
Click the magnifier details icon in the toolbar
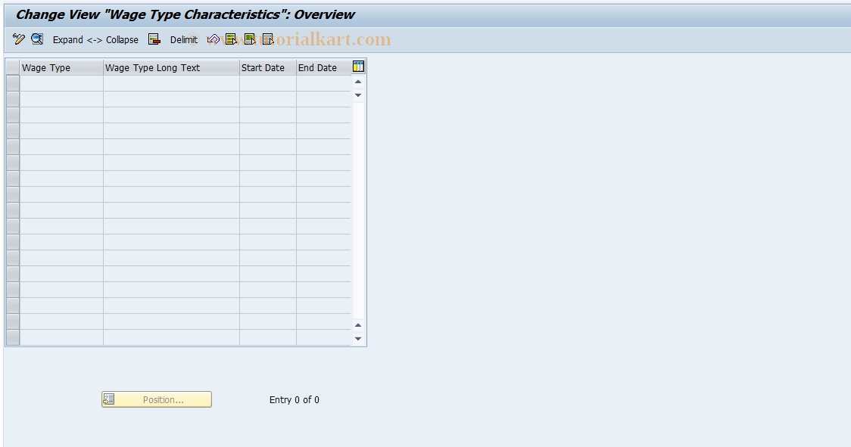click(x=37, y=39)
